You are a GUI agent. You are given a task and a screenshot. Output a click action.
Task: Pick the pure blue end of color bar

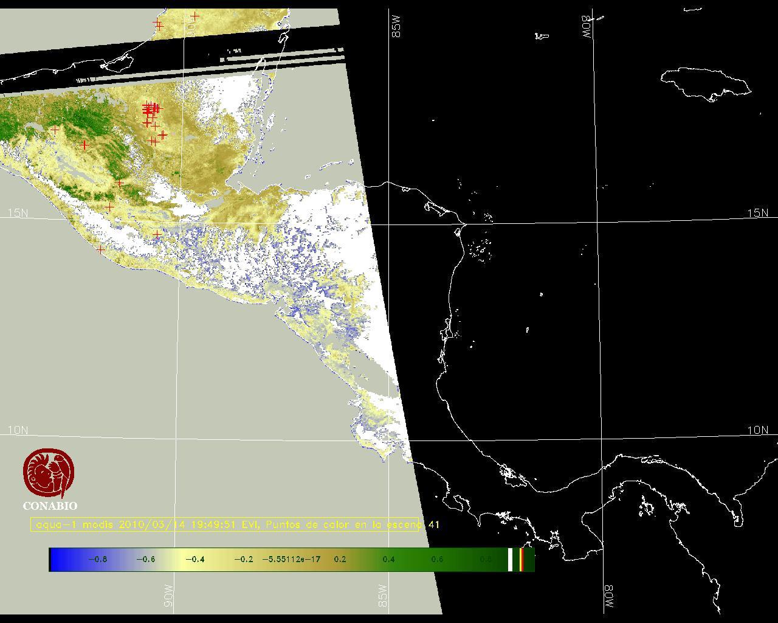pyautogui.click(x=55, y=560)
